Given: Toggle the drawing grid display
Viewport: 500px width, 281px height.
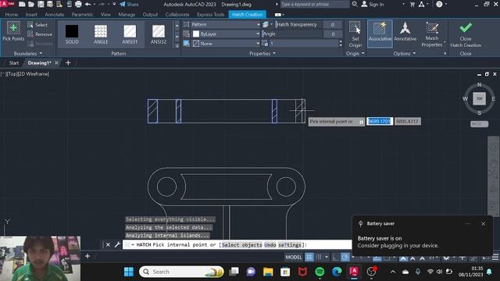Looking at the screenshot, I should tap(309, 257).
